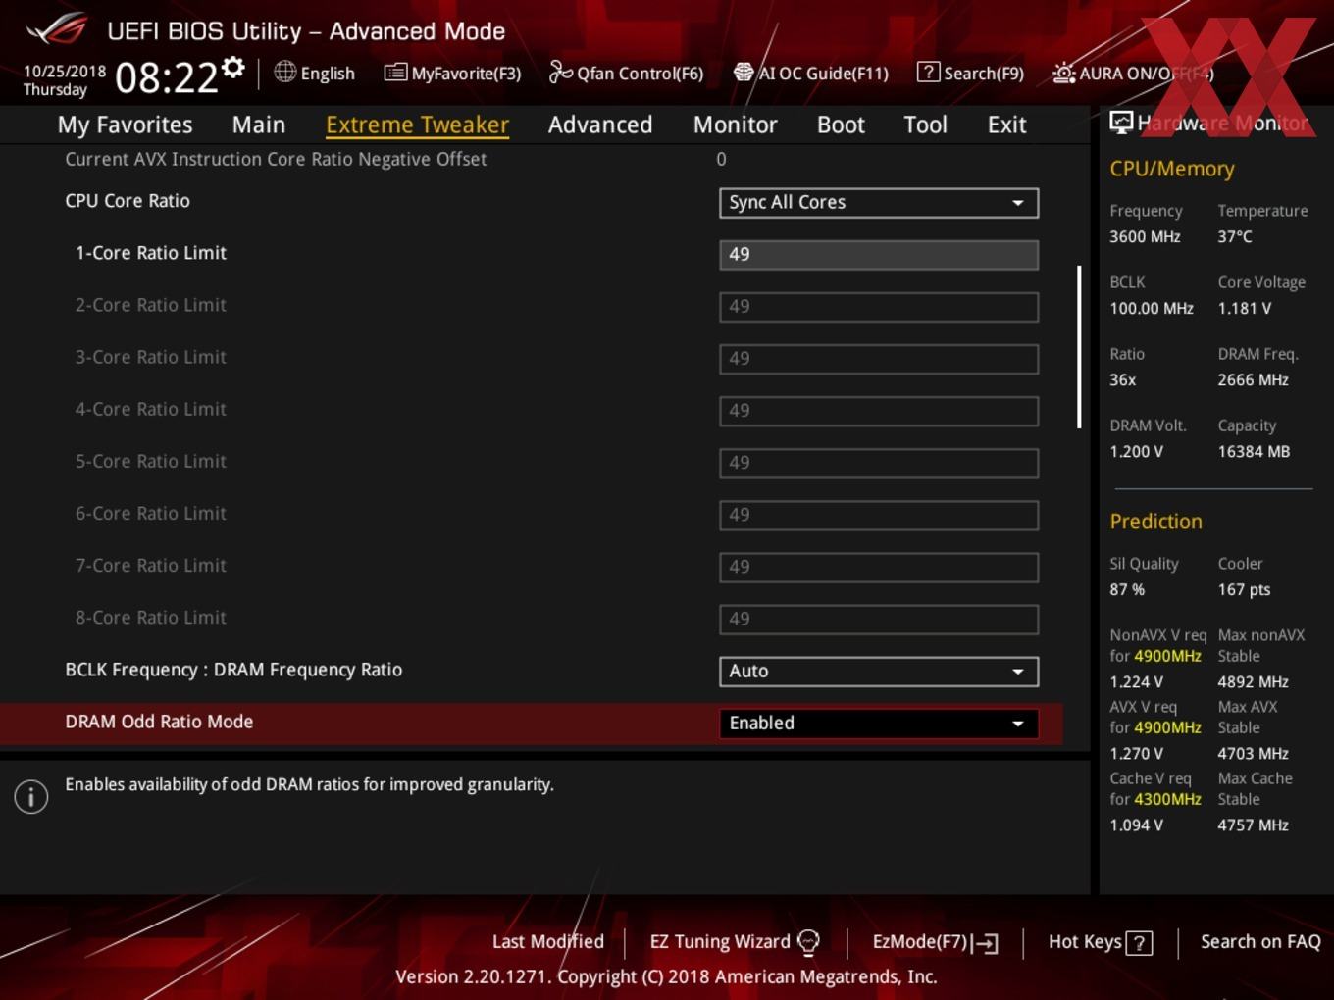Click the 2-Core Ratio Limit field

point(879,306)
